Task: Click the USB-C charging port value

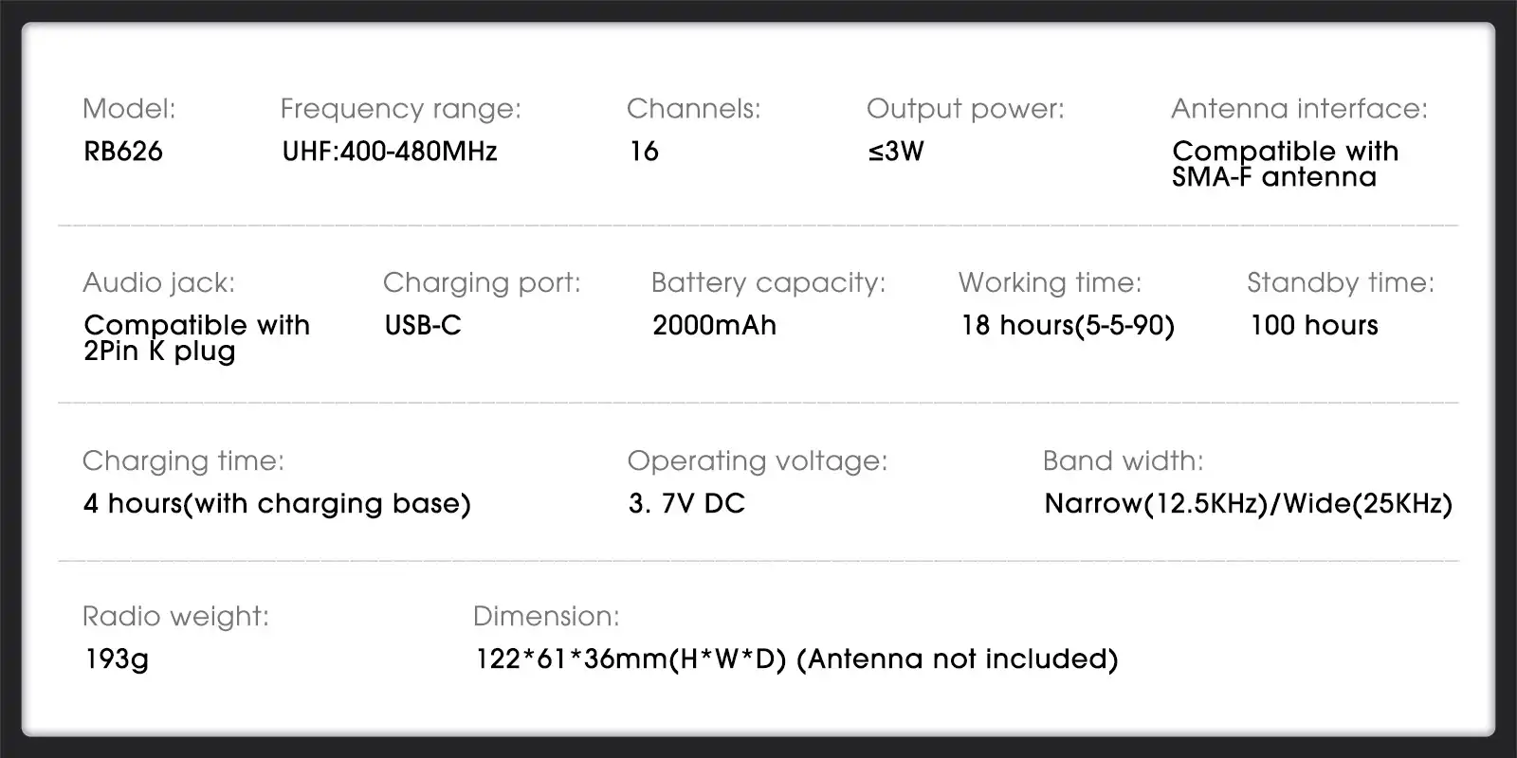Action: click(x=423, y=325)
